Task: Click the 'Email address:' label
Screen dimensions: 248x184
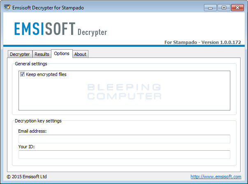Action: (x=32, y=131)
